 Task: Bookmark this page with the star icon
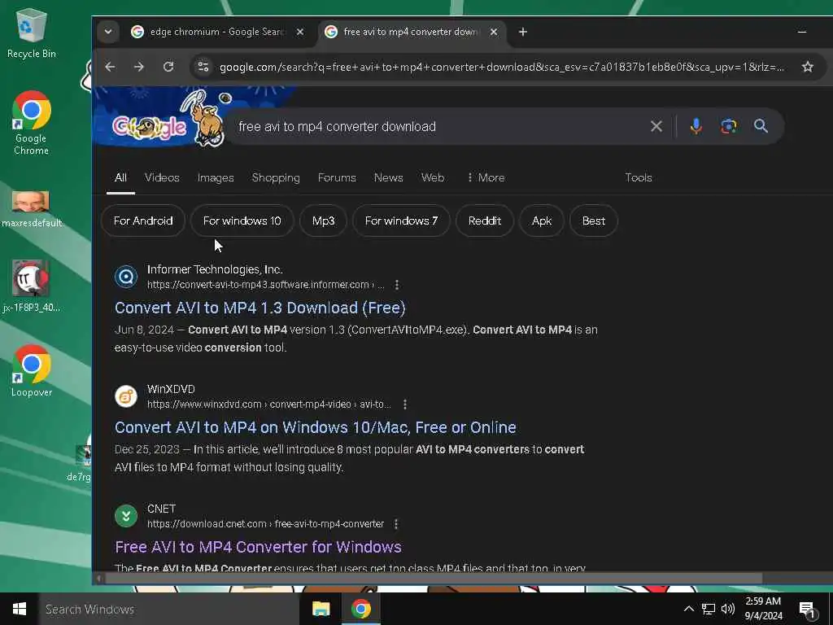tap(808, 67)
